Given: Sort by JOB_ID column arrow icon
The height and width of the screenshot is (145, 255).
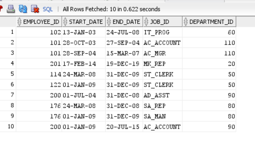Looking at the screenshot, I should (146, 22).
